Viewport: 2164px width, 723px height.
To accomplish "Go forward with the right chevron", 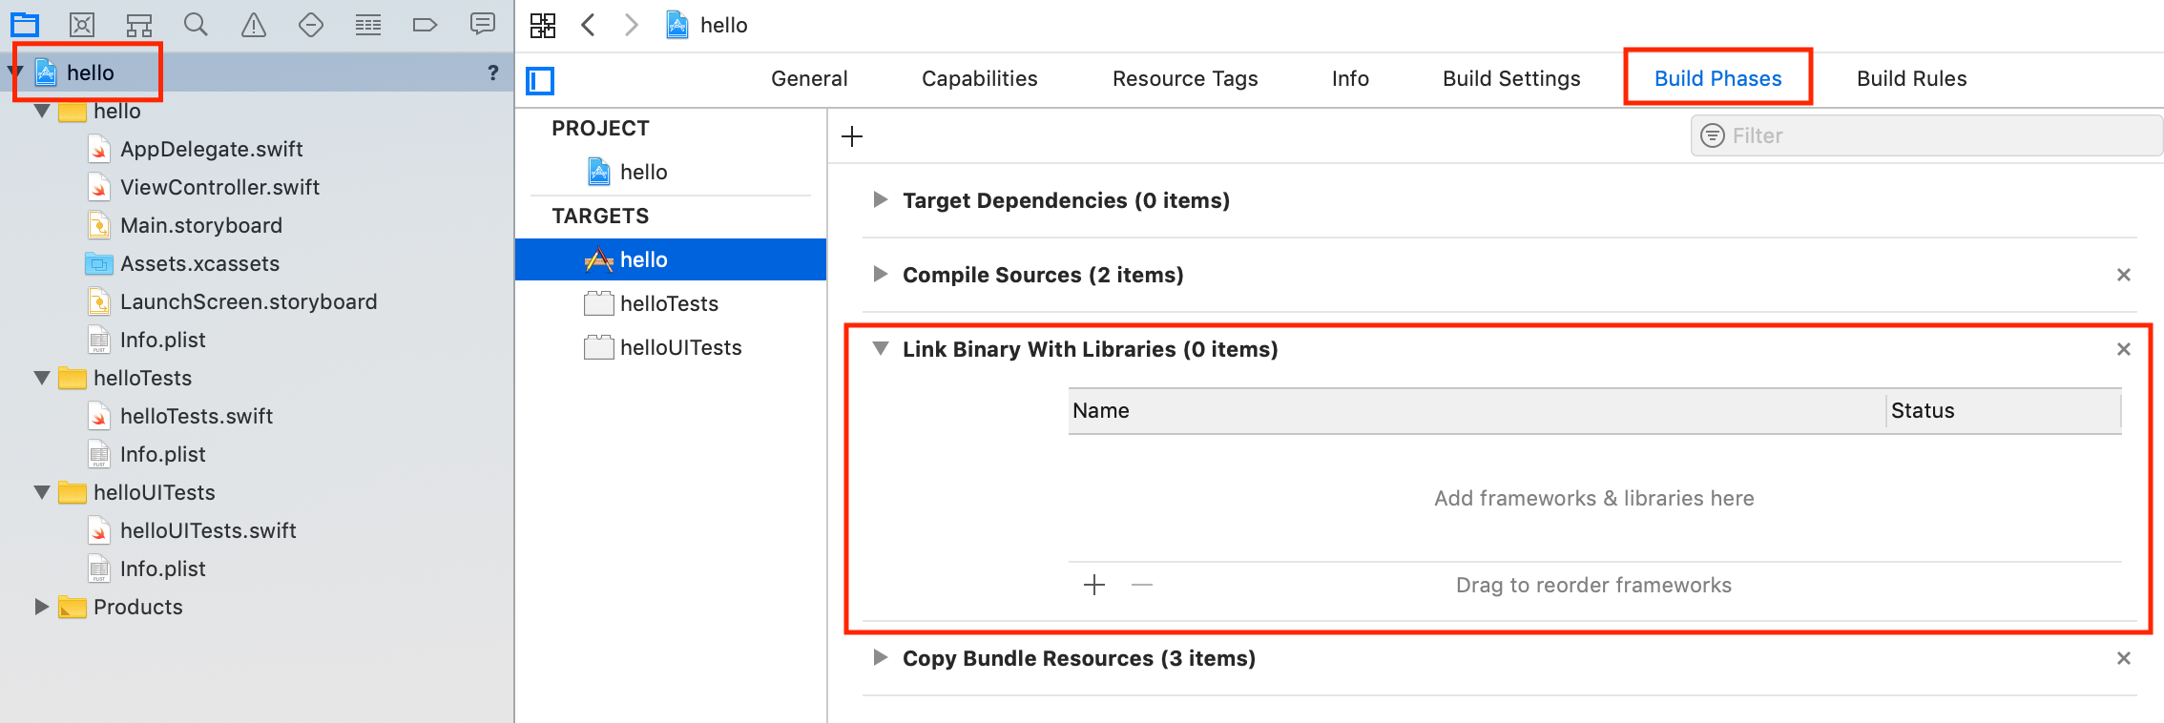I will pos(631,25).
